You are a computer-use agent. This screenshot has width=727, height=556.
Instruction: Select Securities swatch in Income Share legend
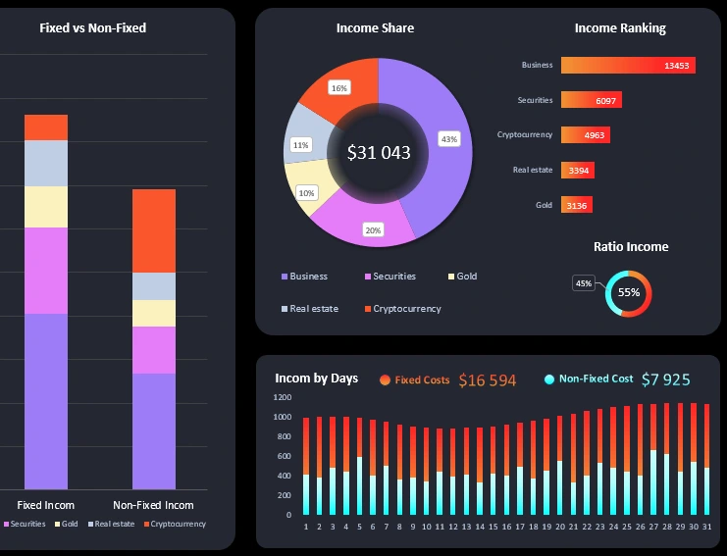click(x=368, y=277)
